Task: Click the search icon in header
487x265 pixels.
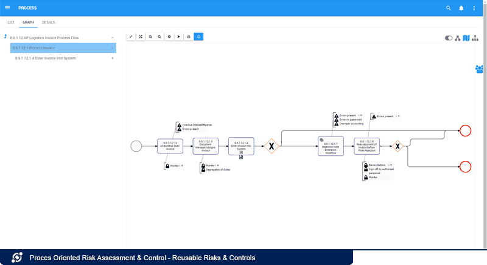Action: (x=449, y=8)
